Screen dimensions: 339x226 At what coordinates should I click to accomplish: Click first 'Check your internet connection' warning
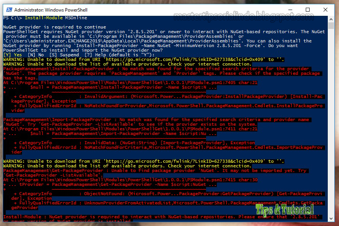point(127,64)
